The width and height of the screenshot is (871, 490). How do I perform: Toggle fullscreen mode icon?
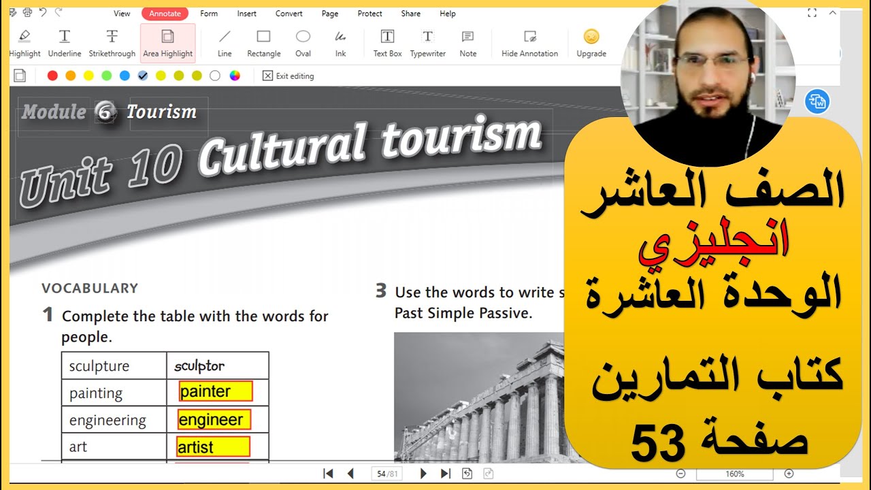[x=812, y=13]
